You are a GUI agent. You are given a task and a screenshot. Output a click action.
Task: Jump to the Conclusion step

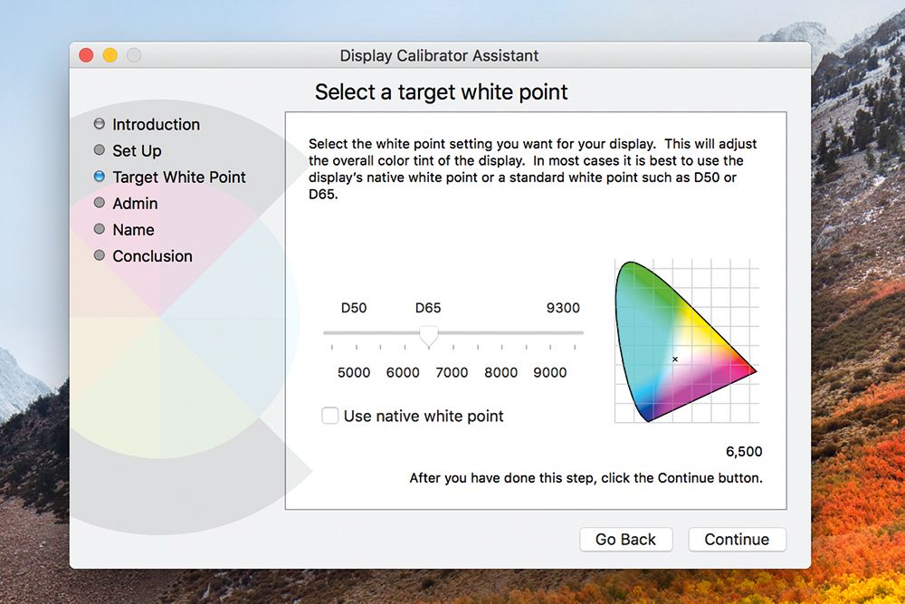pyautogui.click(x=151, y=256)
